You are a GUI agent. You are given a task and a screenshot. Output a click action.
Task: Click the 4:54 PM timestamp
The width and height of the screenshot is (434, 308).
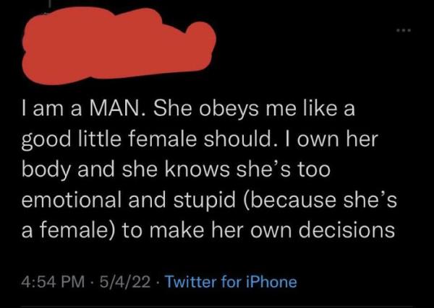pos(54,282)
